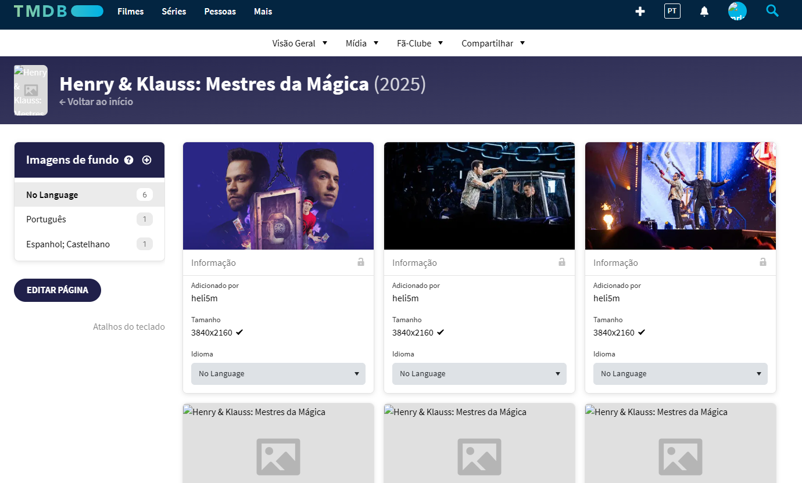The image size is (802, 483).
Task: Click the lock icon on the twin portraits card
Action: click(x=361, y=262)
